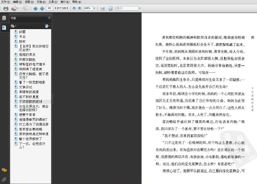This screenshot has height=184, width=257.
Task: Select the 爱来爱去要结婚 bookmark
Action: coord(30,129)
